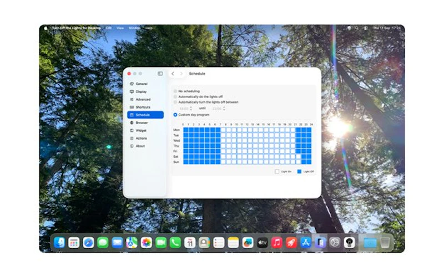This screenshot has width=444, height=277.
Task: Open Messages from the Dock
Action: (103, 243)
